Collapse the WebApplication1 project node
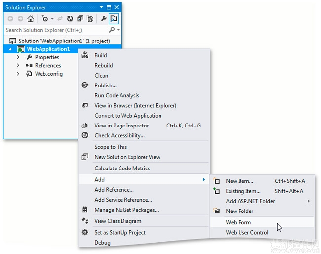Viewport: 321px width, 254px height. click(10, 49)
